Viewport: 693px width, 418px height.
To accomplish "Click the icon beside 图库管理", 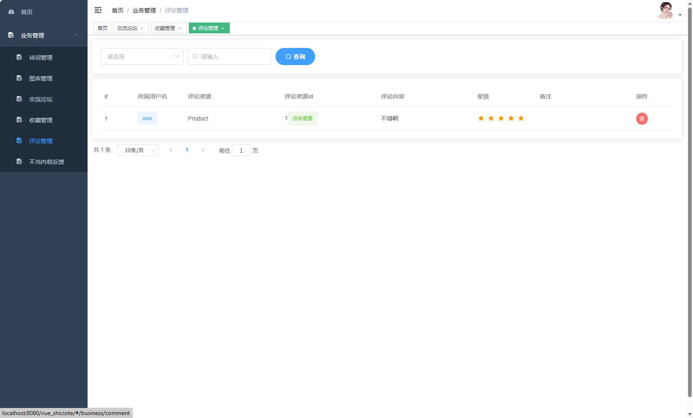I will point(19,78).
